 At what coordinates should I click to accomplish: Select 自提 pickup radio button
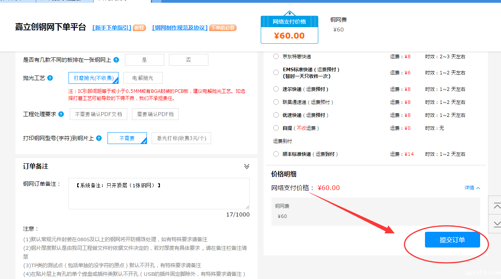[276, 128]
